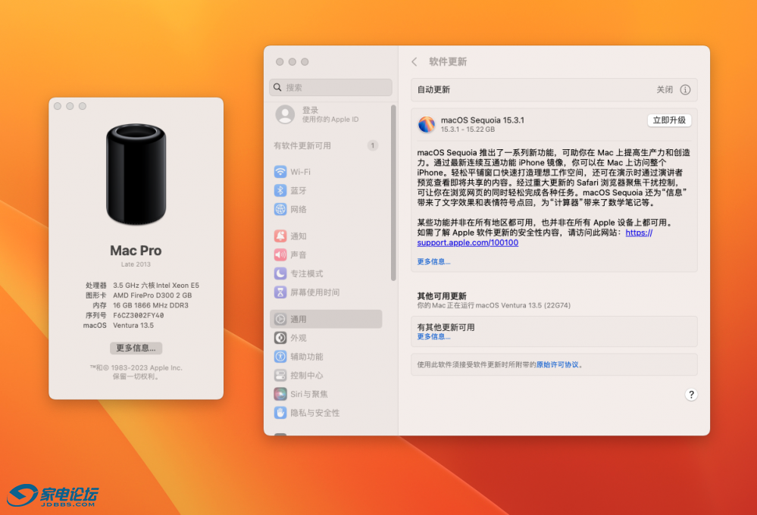The height and width of the screenshot is (515, 757).
Task: Select the 有软件更新可用 sidebar row
Action: pyautogui.click(x=327, y=145)
